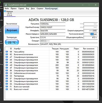Click status orb for attribute A8
Image resolution: width=102 pixels, height=103 pixels.
pyautogui.click(x=7, y=60)
